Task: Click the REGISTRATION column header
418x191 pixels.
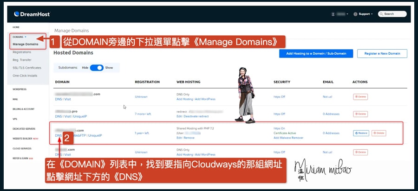Action: (147, 82)
